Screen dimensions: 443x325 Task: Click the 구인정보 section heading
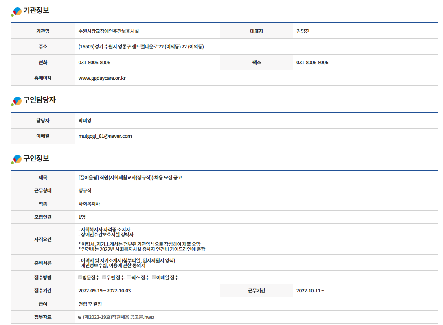(x=36, y=158)
